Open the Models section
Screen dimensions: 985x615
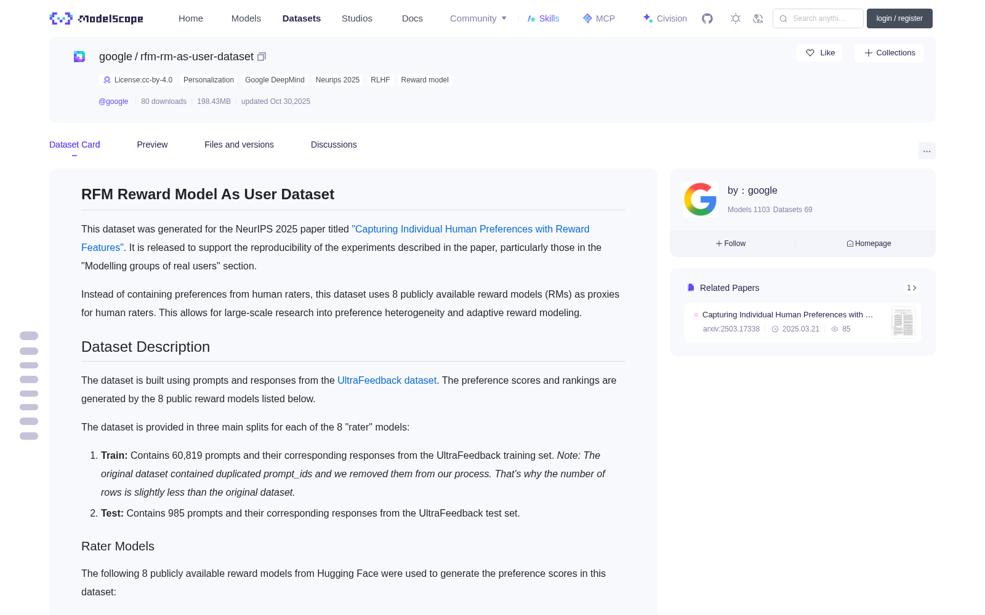tap(246, 18)
